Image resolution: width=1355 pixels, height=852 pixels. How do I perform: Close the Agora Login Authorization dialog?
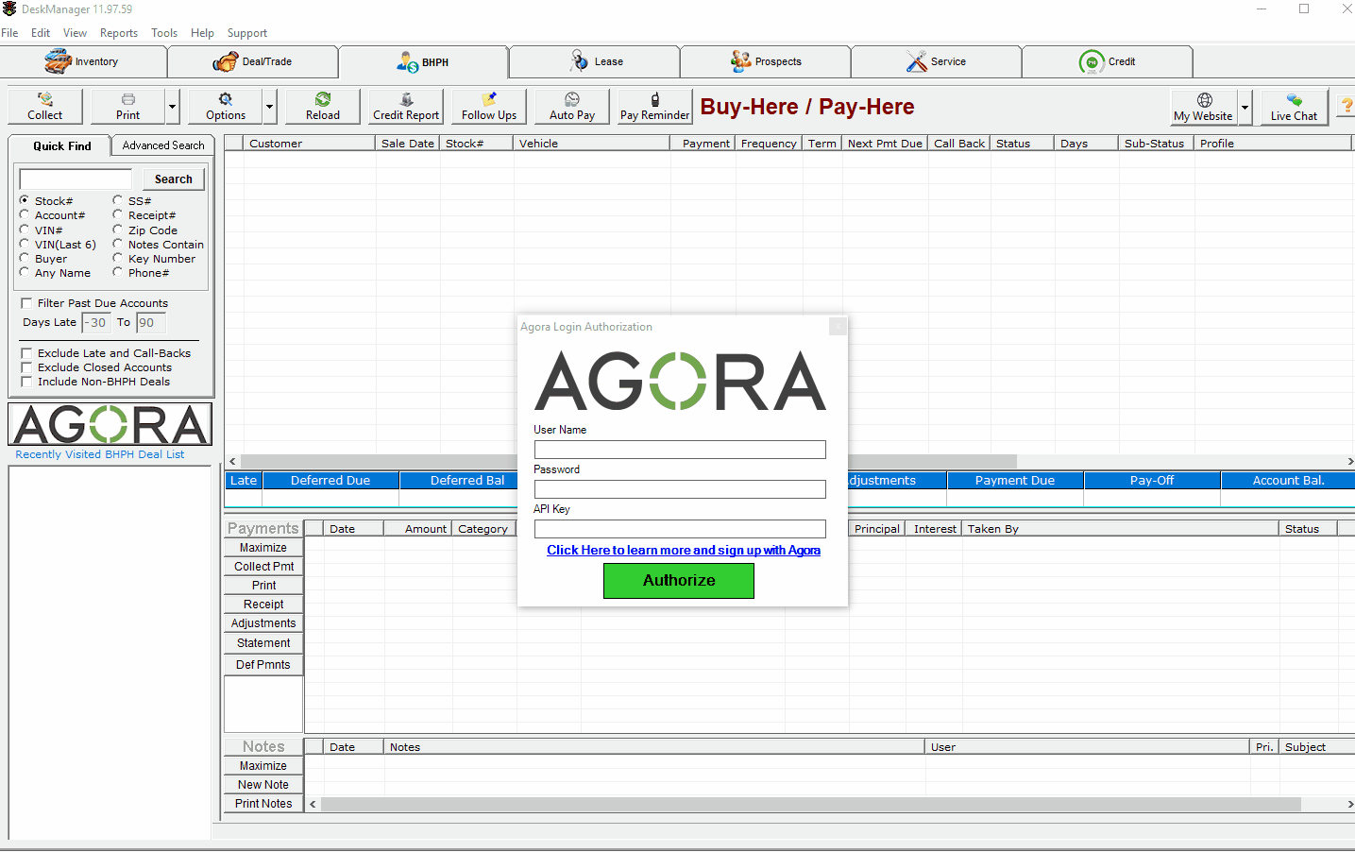(x=838, y=326)
